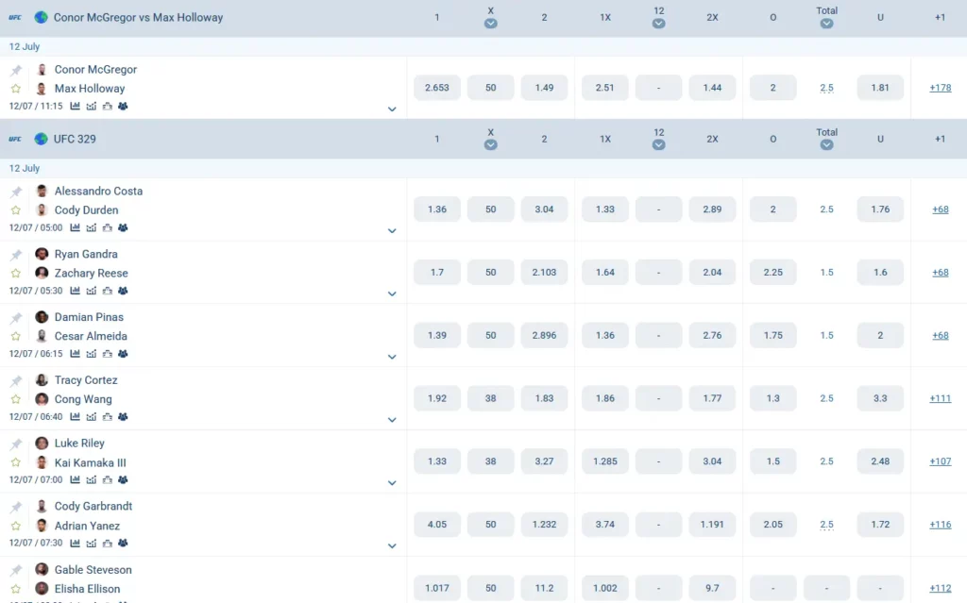Expand the Pinas vs Almeida row chevron

click(392, 357)
